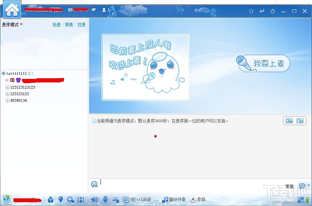Click the location pin icon in bottom toolbar
312x206 pixels.
coord(61,199)
